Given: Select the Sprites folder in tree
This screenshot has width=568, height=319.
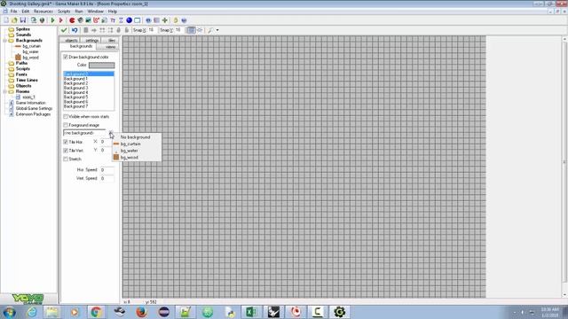Looking at the screenshot, I should [23, 29].
